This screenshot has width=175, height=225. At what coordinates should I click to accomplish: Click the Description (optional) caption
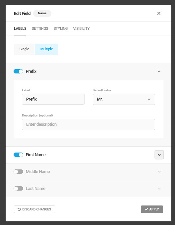37,115
